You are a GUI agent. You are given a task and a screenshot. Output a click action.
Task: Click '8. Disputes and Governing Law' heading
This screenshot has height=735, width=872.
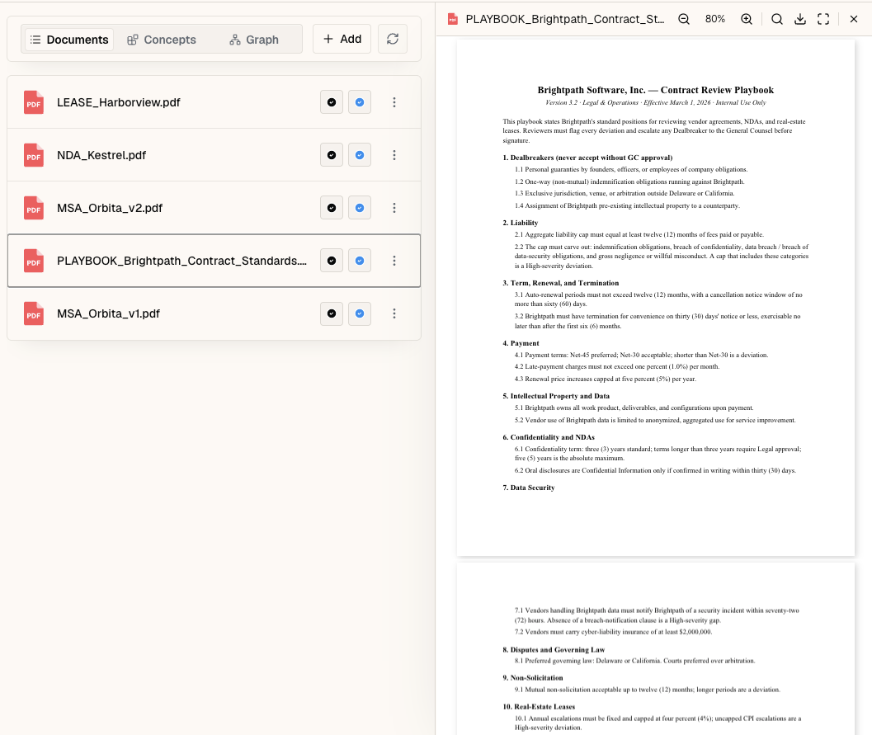pos(554,649)
